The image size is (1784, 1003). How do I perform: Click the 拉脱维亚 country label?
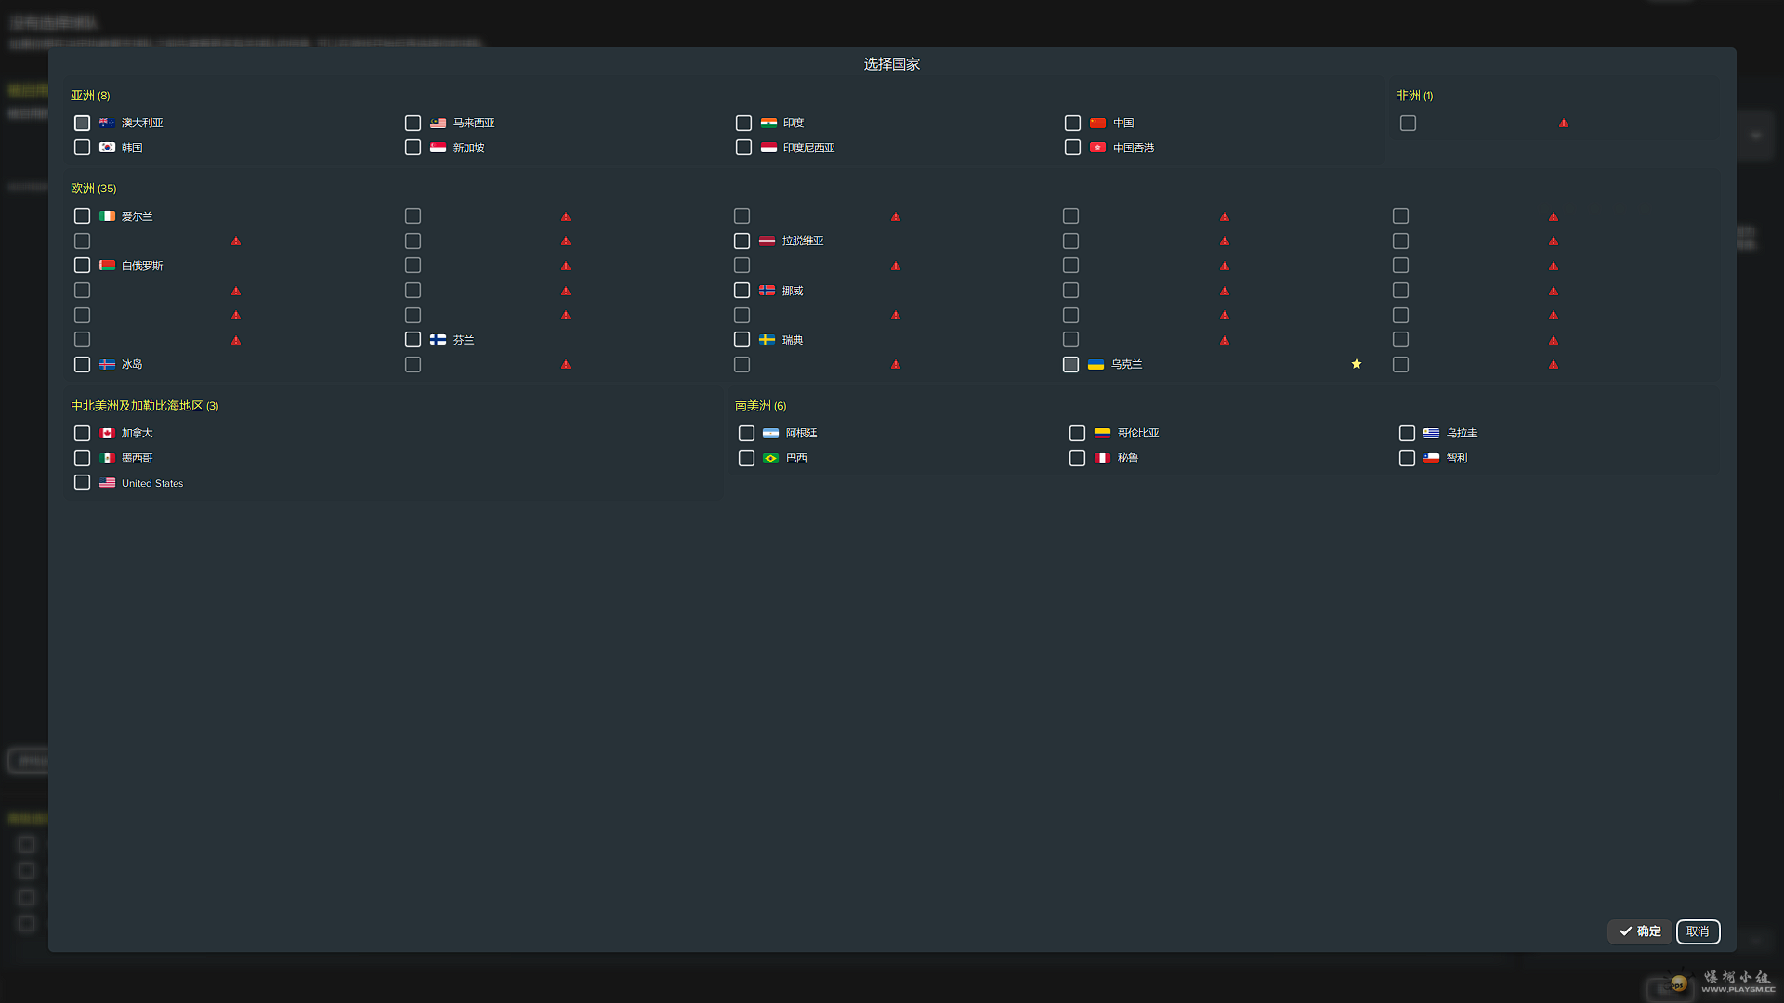point(803,241)
